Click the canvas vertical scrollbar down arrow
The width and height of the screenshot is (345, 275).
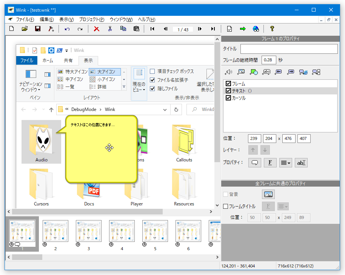click(x=217, y=205)
